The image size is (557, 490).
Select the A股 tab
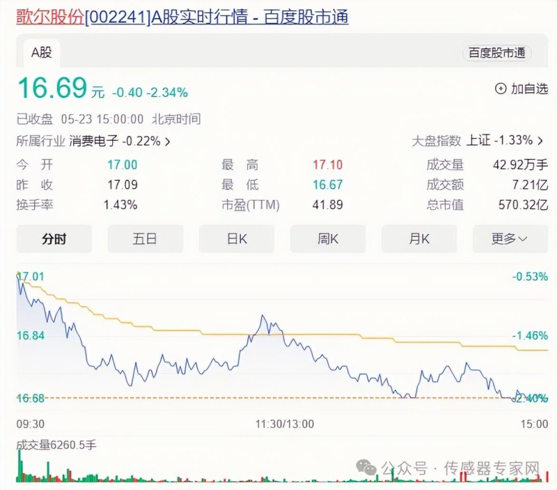42,53
